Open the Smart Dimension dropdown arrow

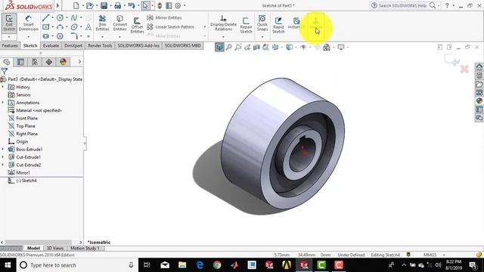click(x=29, y=37)
